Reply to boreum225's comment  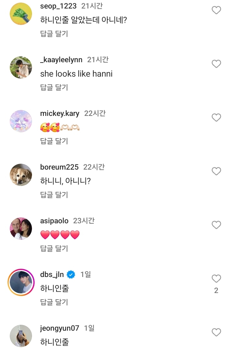[54, 195]
